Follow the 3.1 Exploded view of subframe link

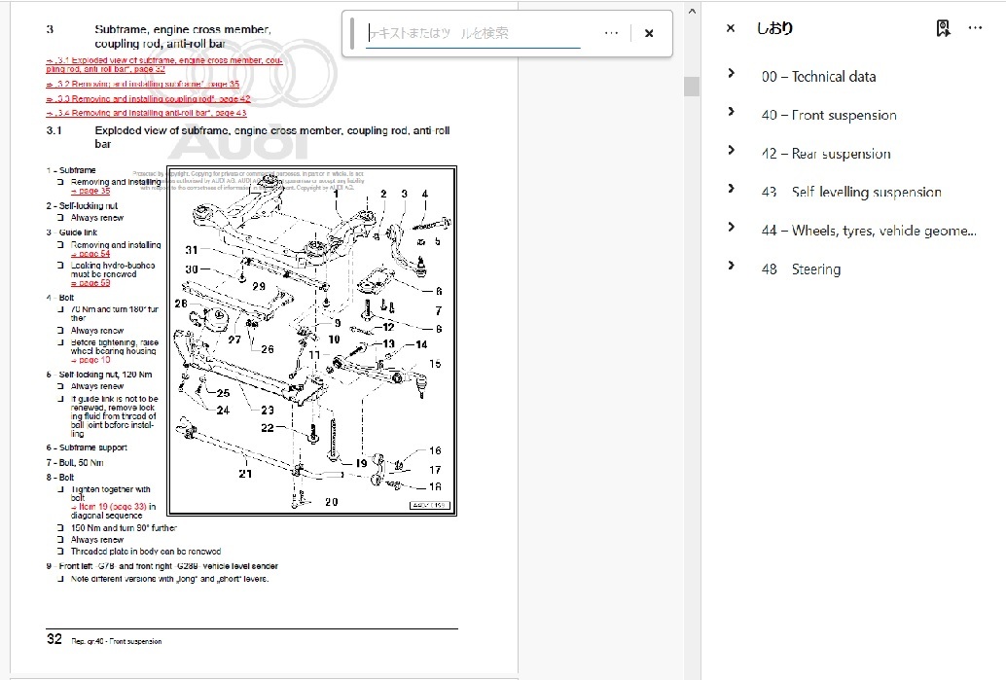[x=164, y=64]
